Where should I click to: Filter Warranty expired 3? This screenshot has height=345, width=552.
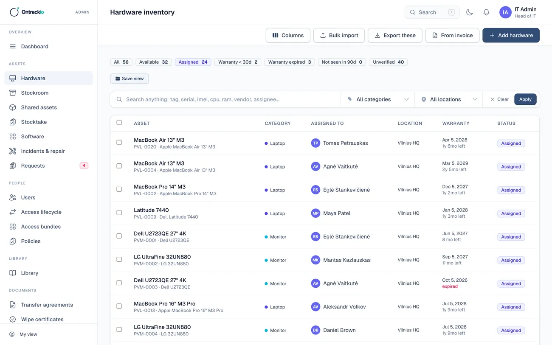tap(290, 62)
